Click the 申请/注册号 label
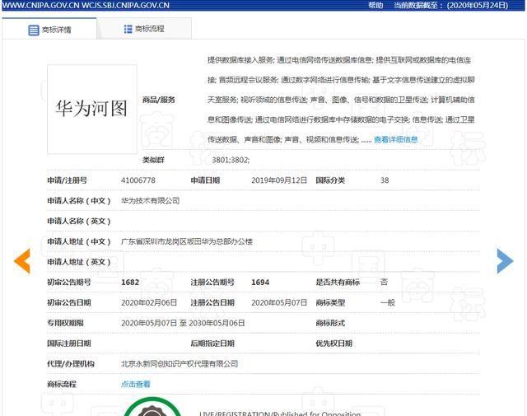This screenshot has width=527, height=416. tap(67, 180)
